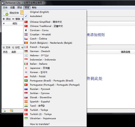
Task: Select Corsican - Corsu language
Action: pyautogui.click(x=55, y=30)
